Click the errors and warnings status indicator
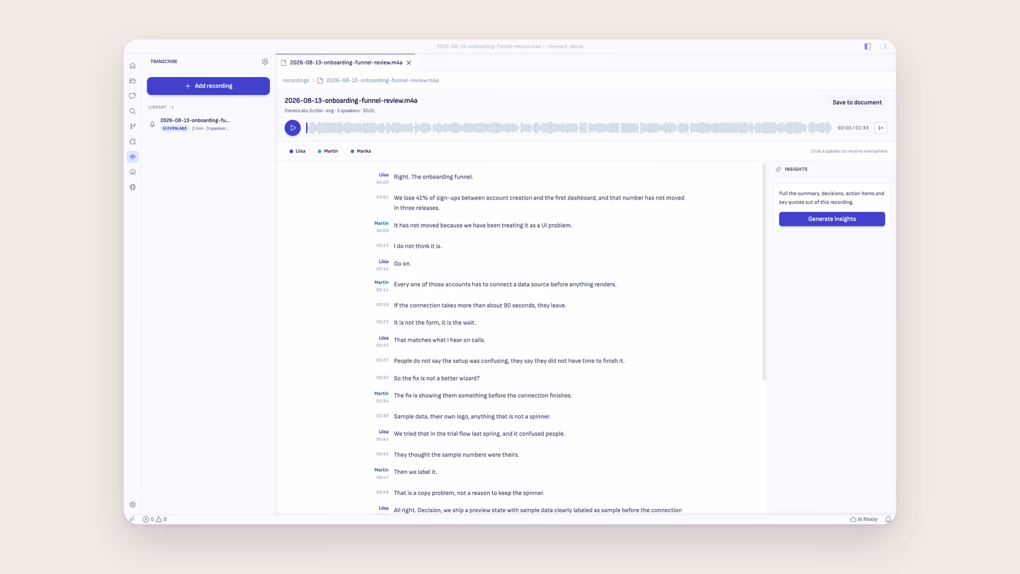This screenshot has width=1020, height=574. [155, 519]
